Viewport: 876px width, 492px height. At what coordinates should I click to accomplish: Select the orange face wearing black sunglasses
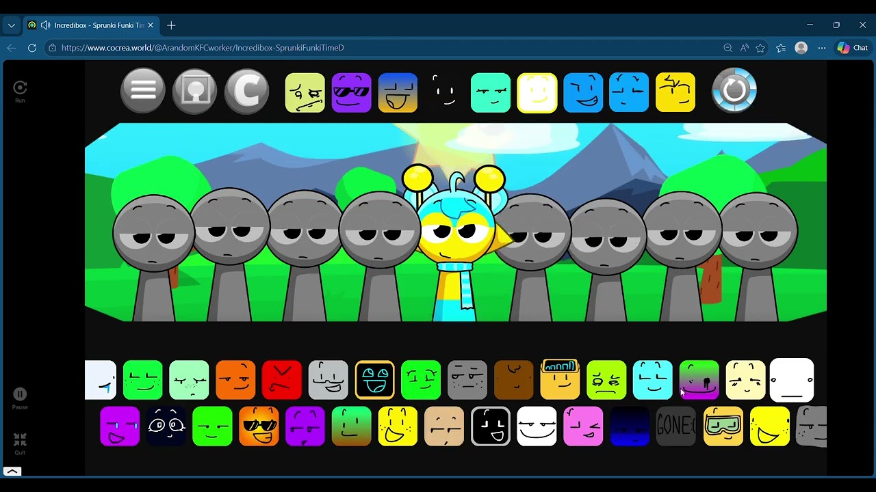tap(259, 426)
